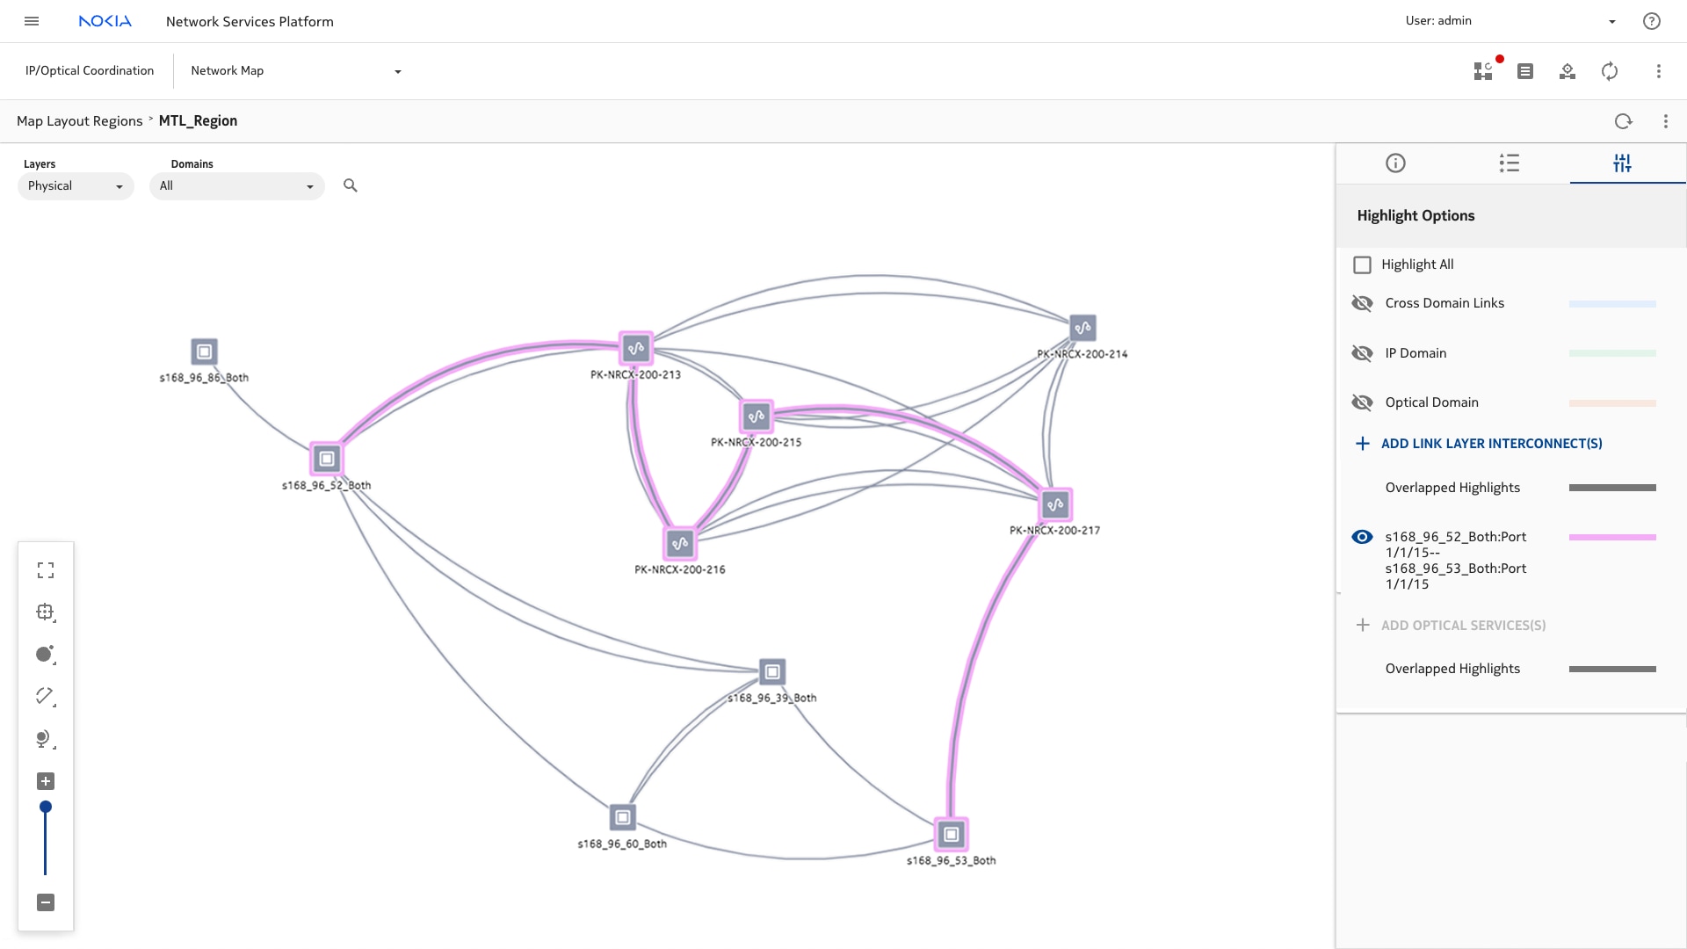Click the refresh icon beside MTL_Region
Image resolution: width=1687 pixels, height=949 pixels.
point(1623,121)
